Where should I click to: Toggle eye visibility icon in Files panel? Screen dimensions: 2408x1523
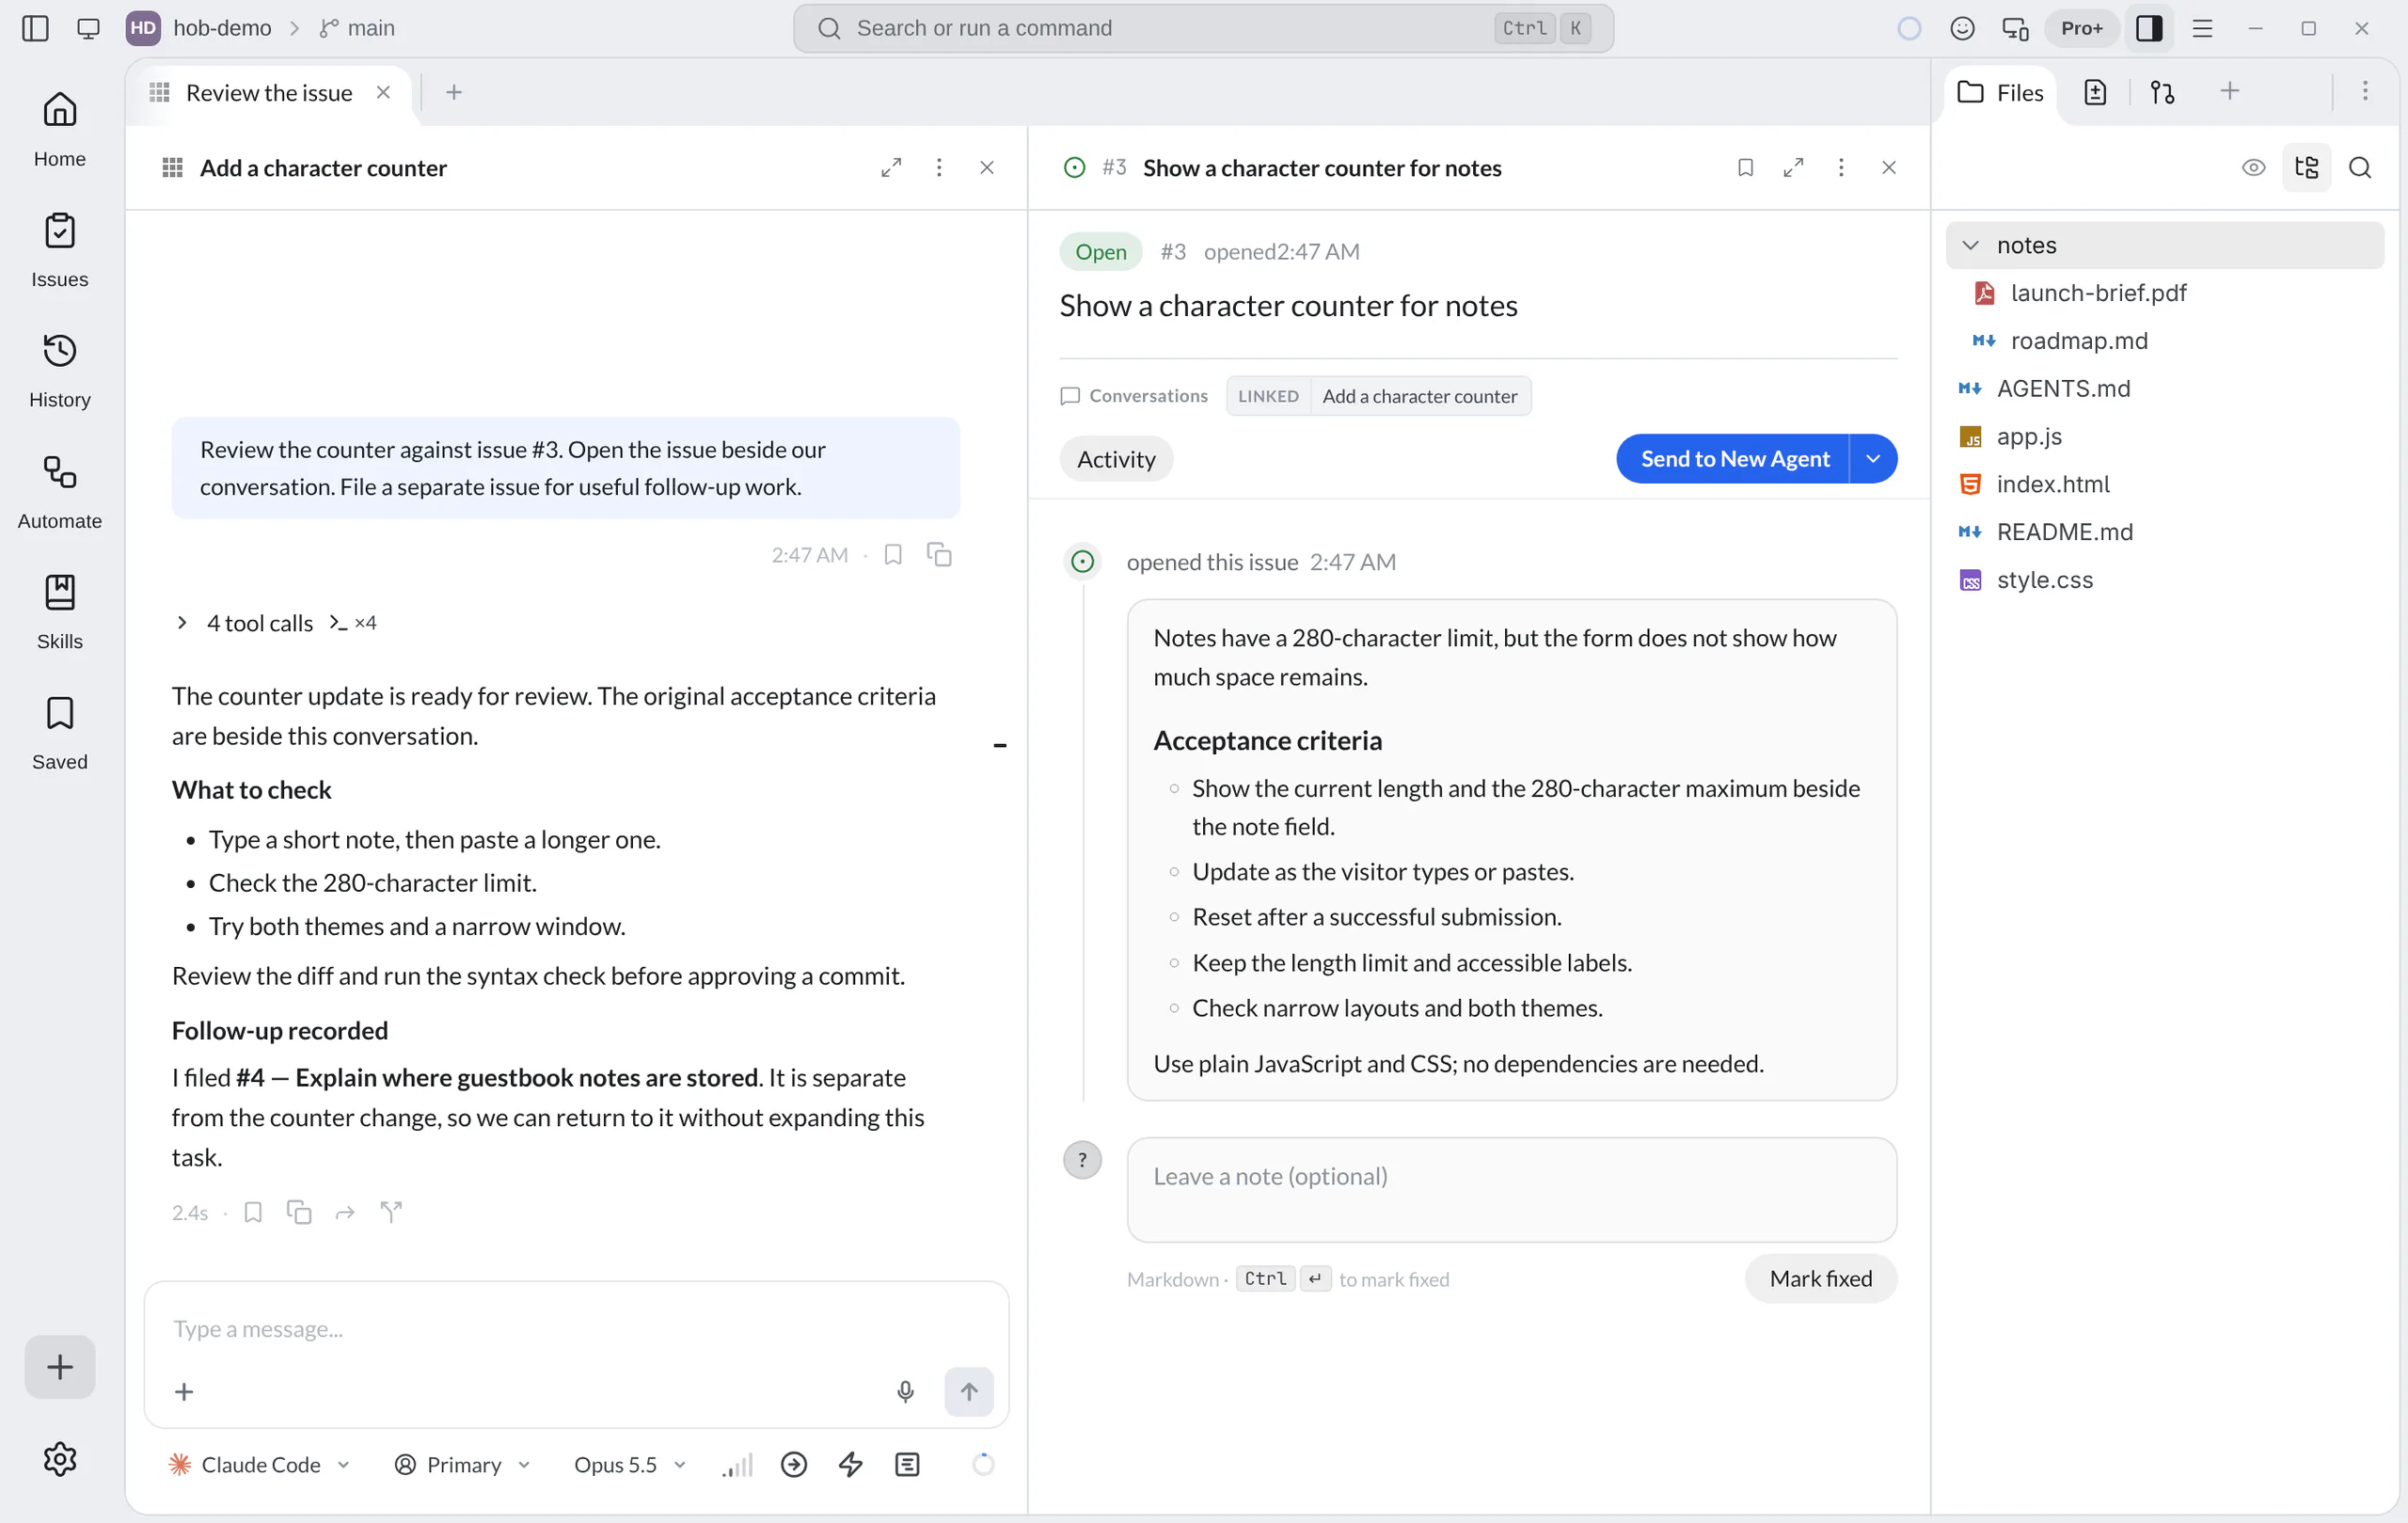tap(2253, 168)
